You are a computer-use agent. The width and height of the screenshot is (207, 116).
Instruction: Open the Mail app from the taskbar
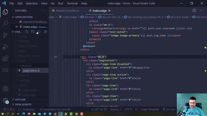(39, 114)
